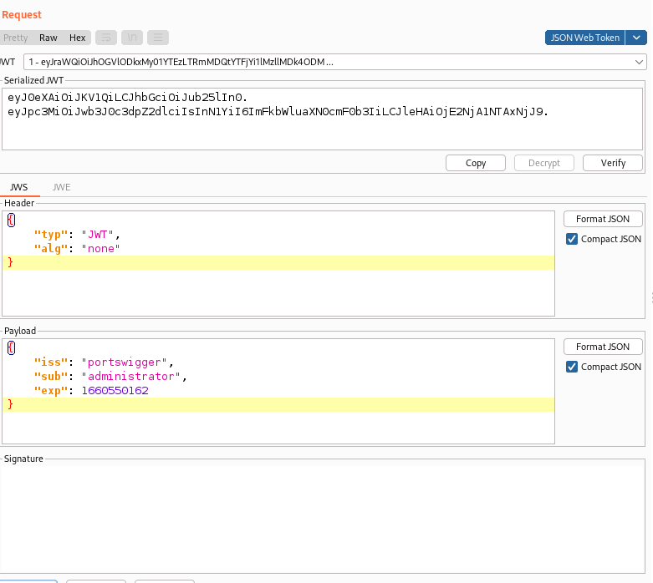Toggle the show non-printable characters (\n) icon

point(132,38)
